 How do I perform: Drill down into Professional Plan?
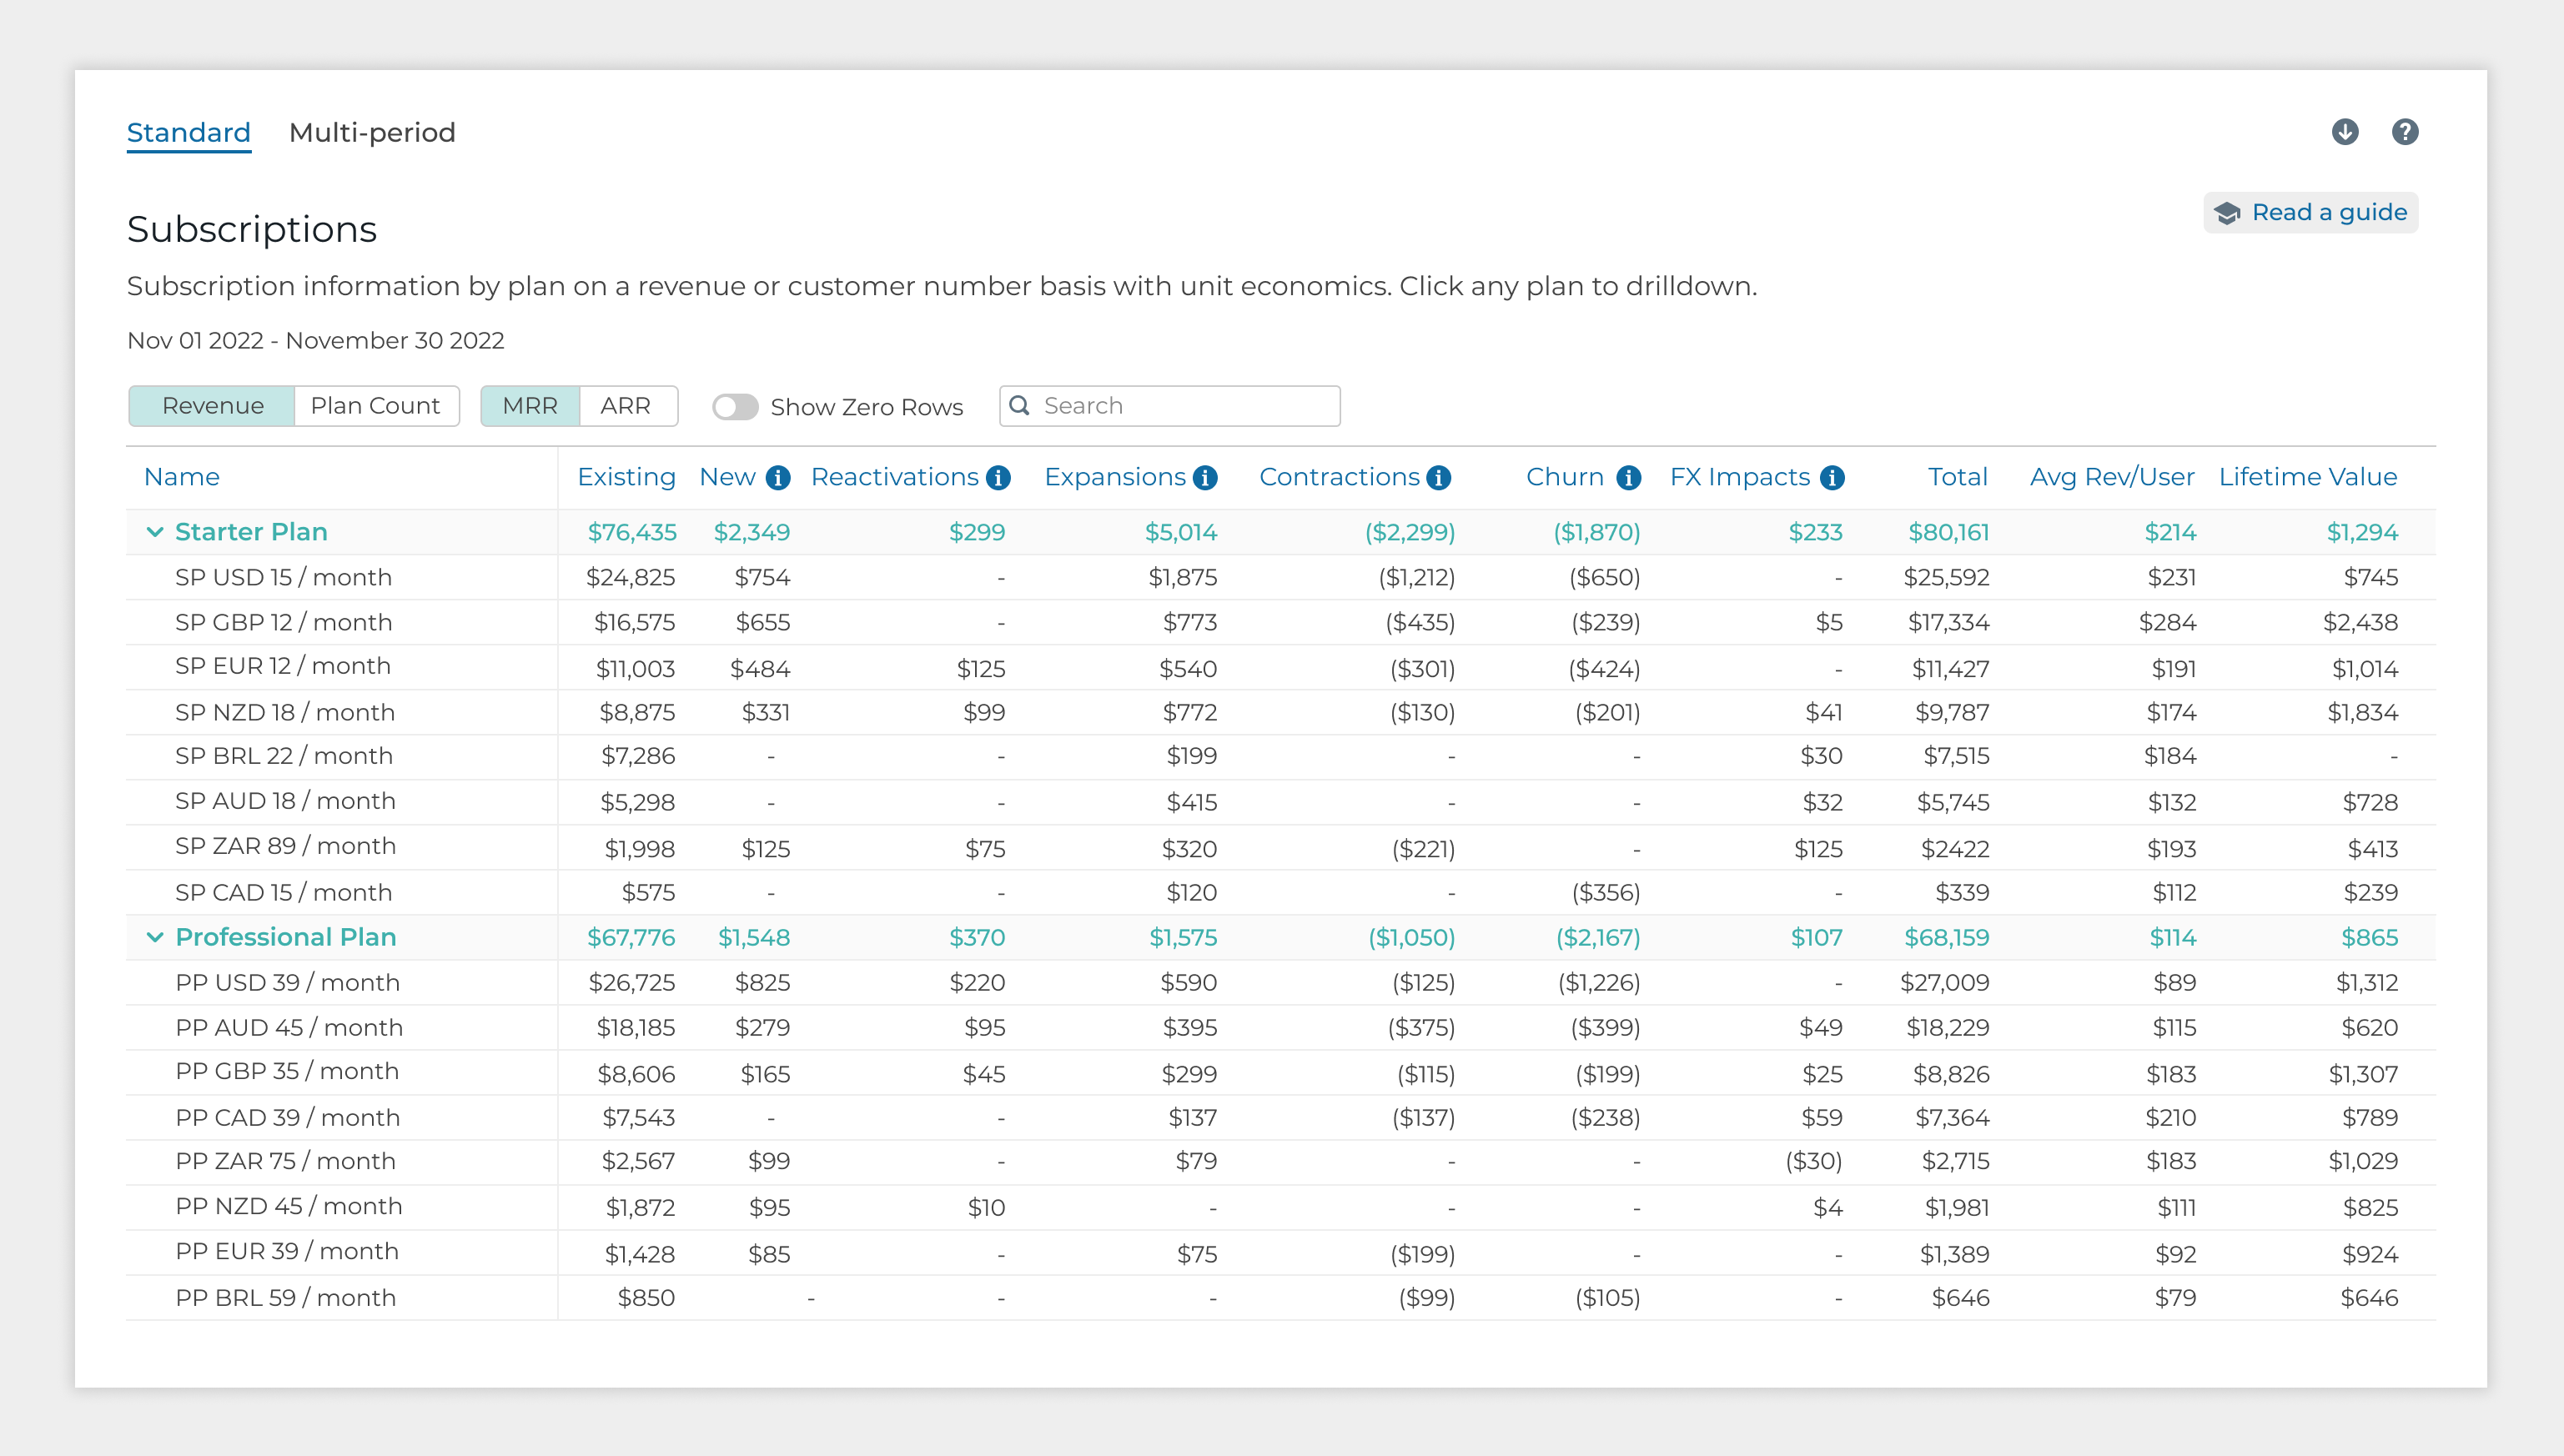click(286, 937)
